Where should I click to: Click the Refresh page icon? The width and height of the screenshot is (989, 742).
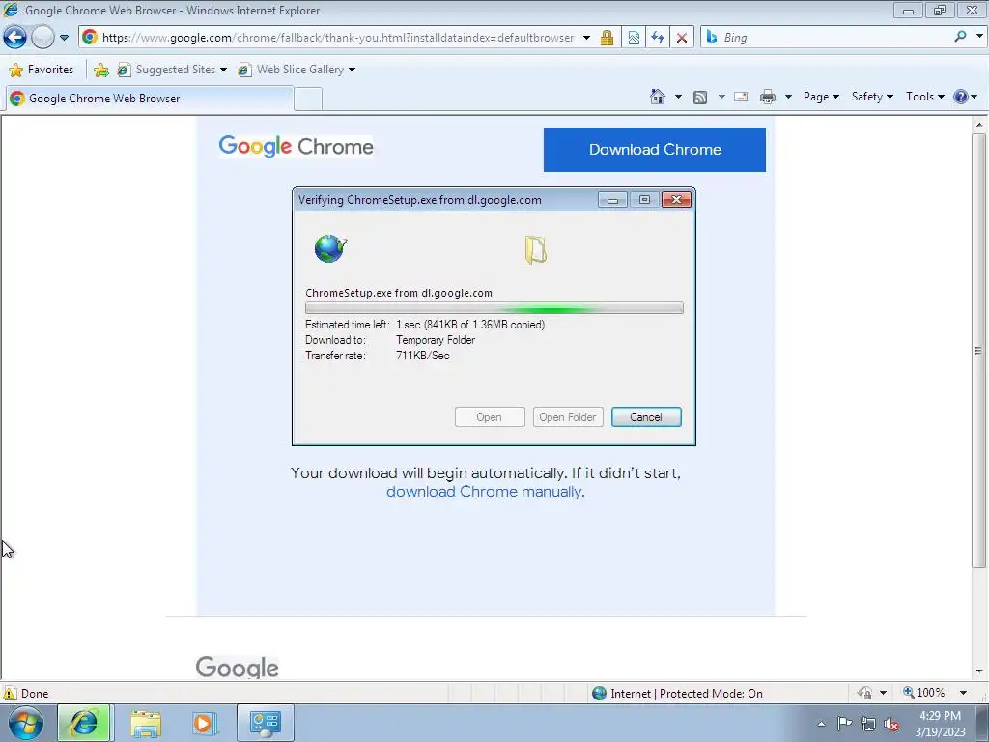click(x=658, y=38)
